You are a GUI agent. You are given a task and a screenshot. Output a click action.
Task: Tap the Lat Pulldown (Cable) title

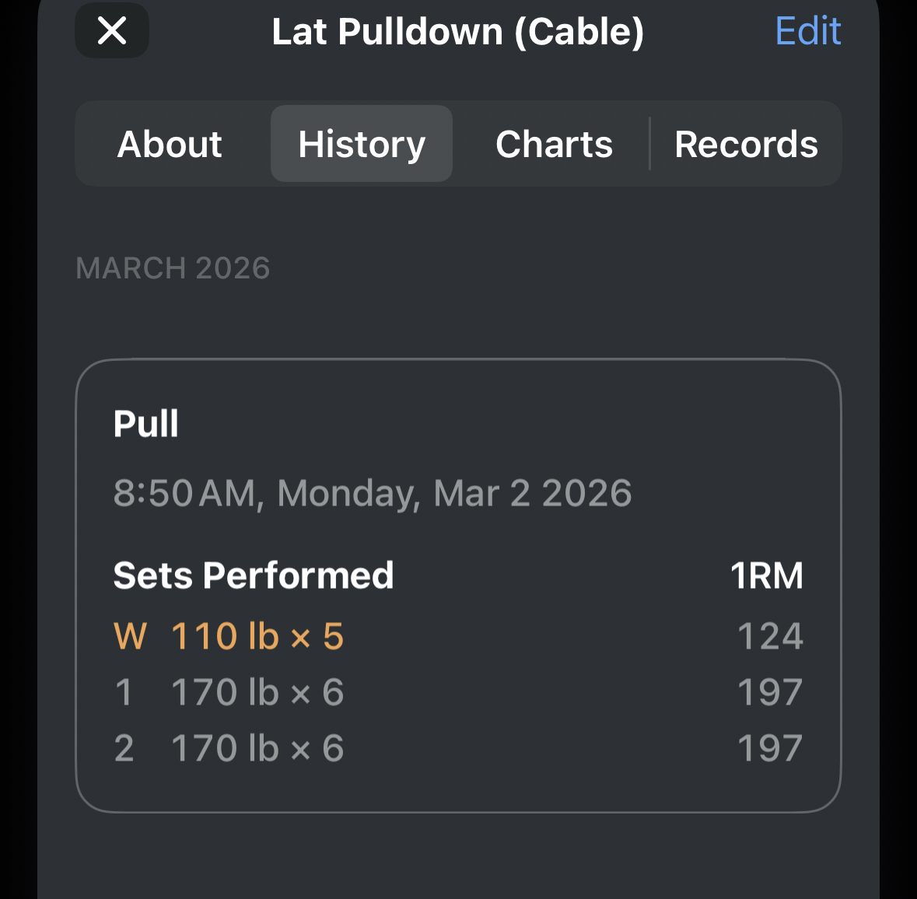457,32
